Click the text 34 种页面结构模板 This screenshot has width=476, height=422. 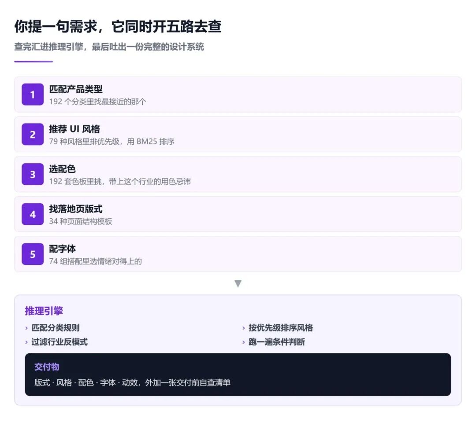tap(81, 221)
